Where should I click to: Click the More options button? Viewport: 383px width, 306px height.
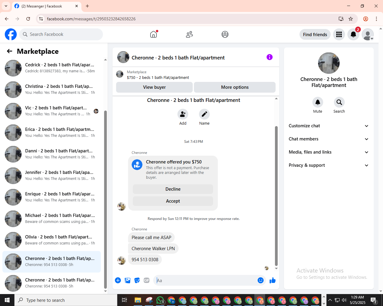point(235,87)
